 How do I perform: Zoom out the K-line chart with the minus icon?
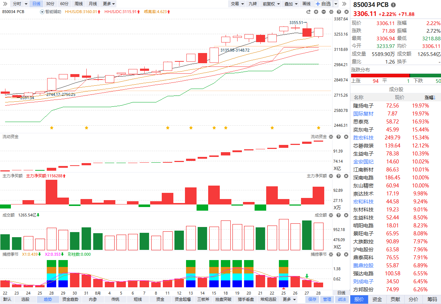323,12
